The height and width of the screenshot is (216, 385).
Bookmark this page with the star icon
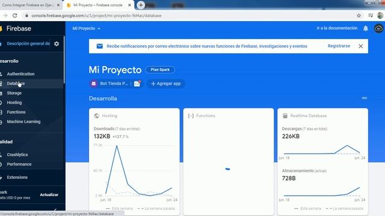[359, 16]
